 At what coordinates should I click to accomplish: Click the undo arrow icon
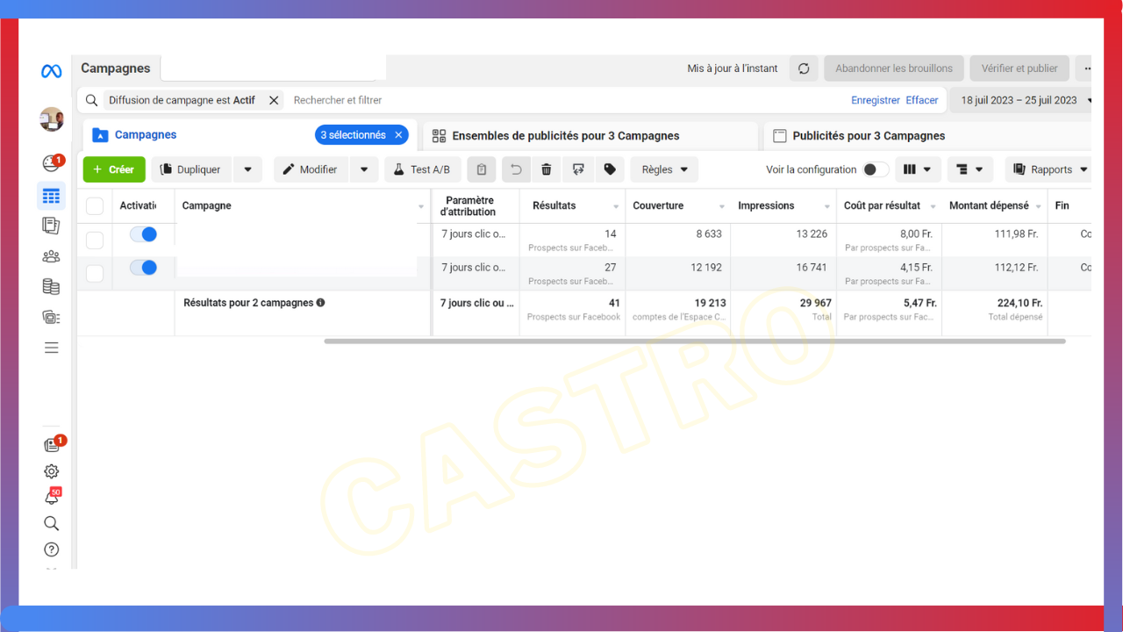coord(516,169)
